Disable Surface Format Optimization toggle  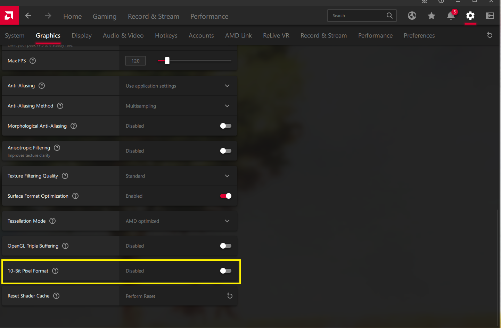[226, 196]
